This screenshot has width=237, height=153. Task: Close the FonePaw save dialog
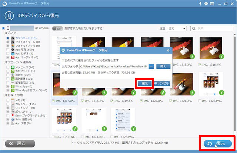click(168, 50)
